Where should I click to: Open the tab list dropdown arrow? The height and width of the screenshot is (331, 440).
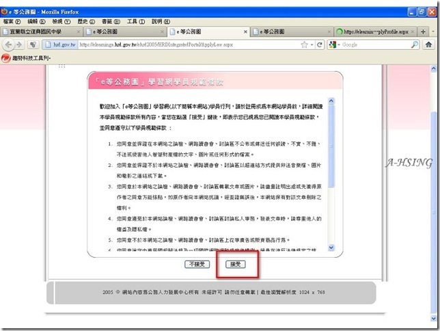(433, 31)
